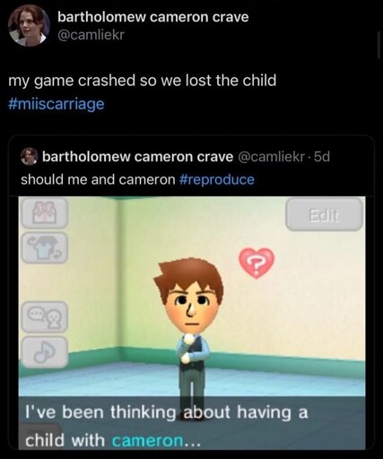Click the 5d timestamp of the quoted tweet
Image resolution: width=383 pixels, height=459 pixels.
(322, 157)
